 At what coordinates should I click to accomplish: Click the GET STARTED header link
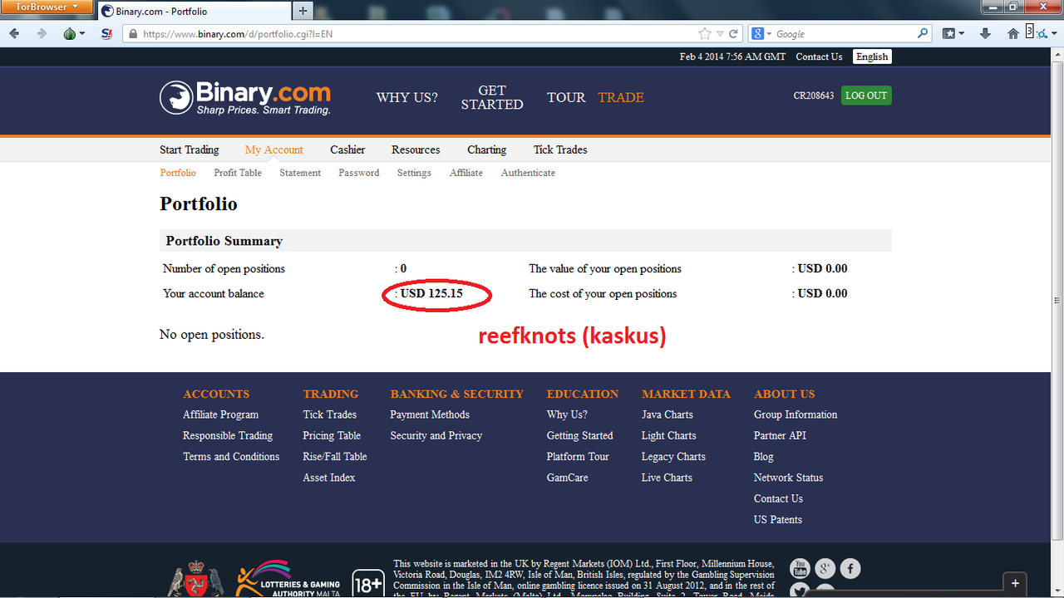click(492, 97)
